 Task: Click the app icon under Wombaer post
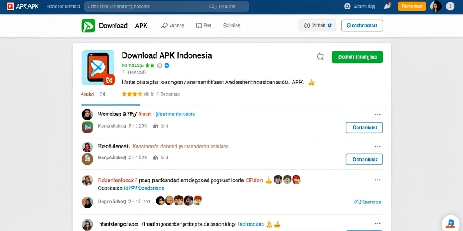pos(87,127)
